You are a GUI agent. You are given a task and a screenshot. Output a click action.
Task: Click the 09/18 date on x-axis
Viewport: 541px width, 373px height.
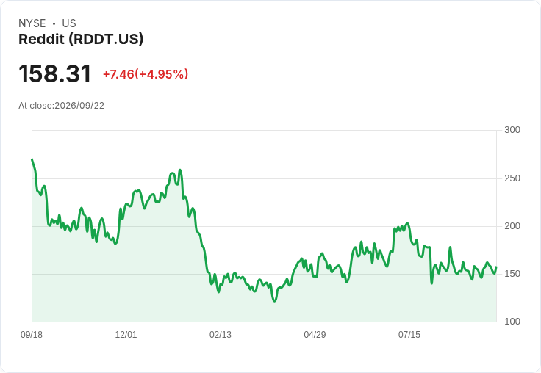32,334
